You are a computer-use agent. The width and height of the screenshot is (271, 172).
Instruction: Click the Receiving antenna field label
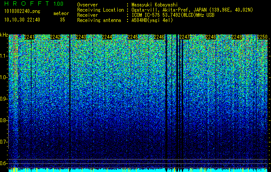tap(99, 20)
